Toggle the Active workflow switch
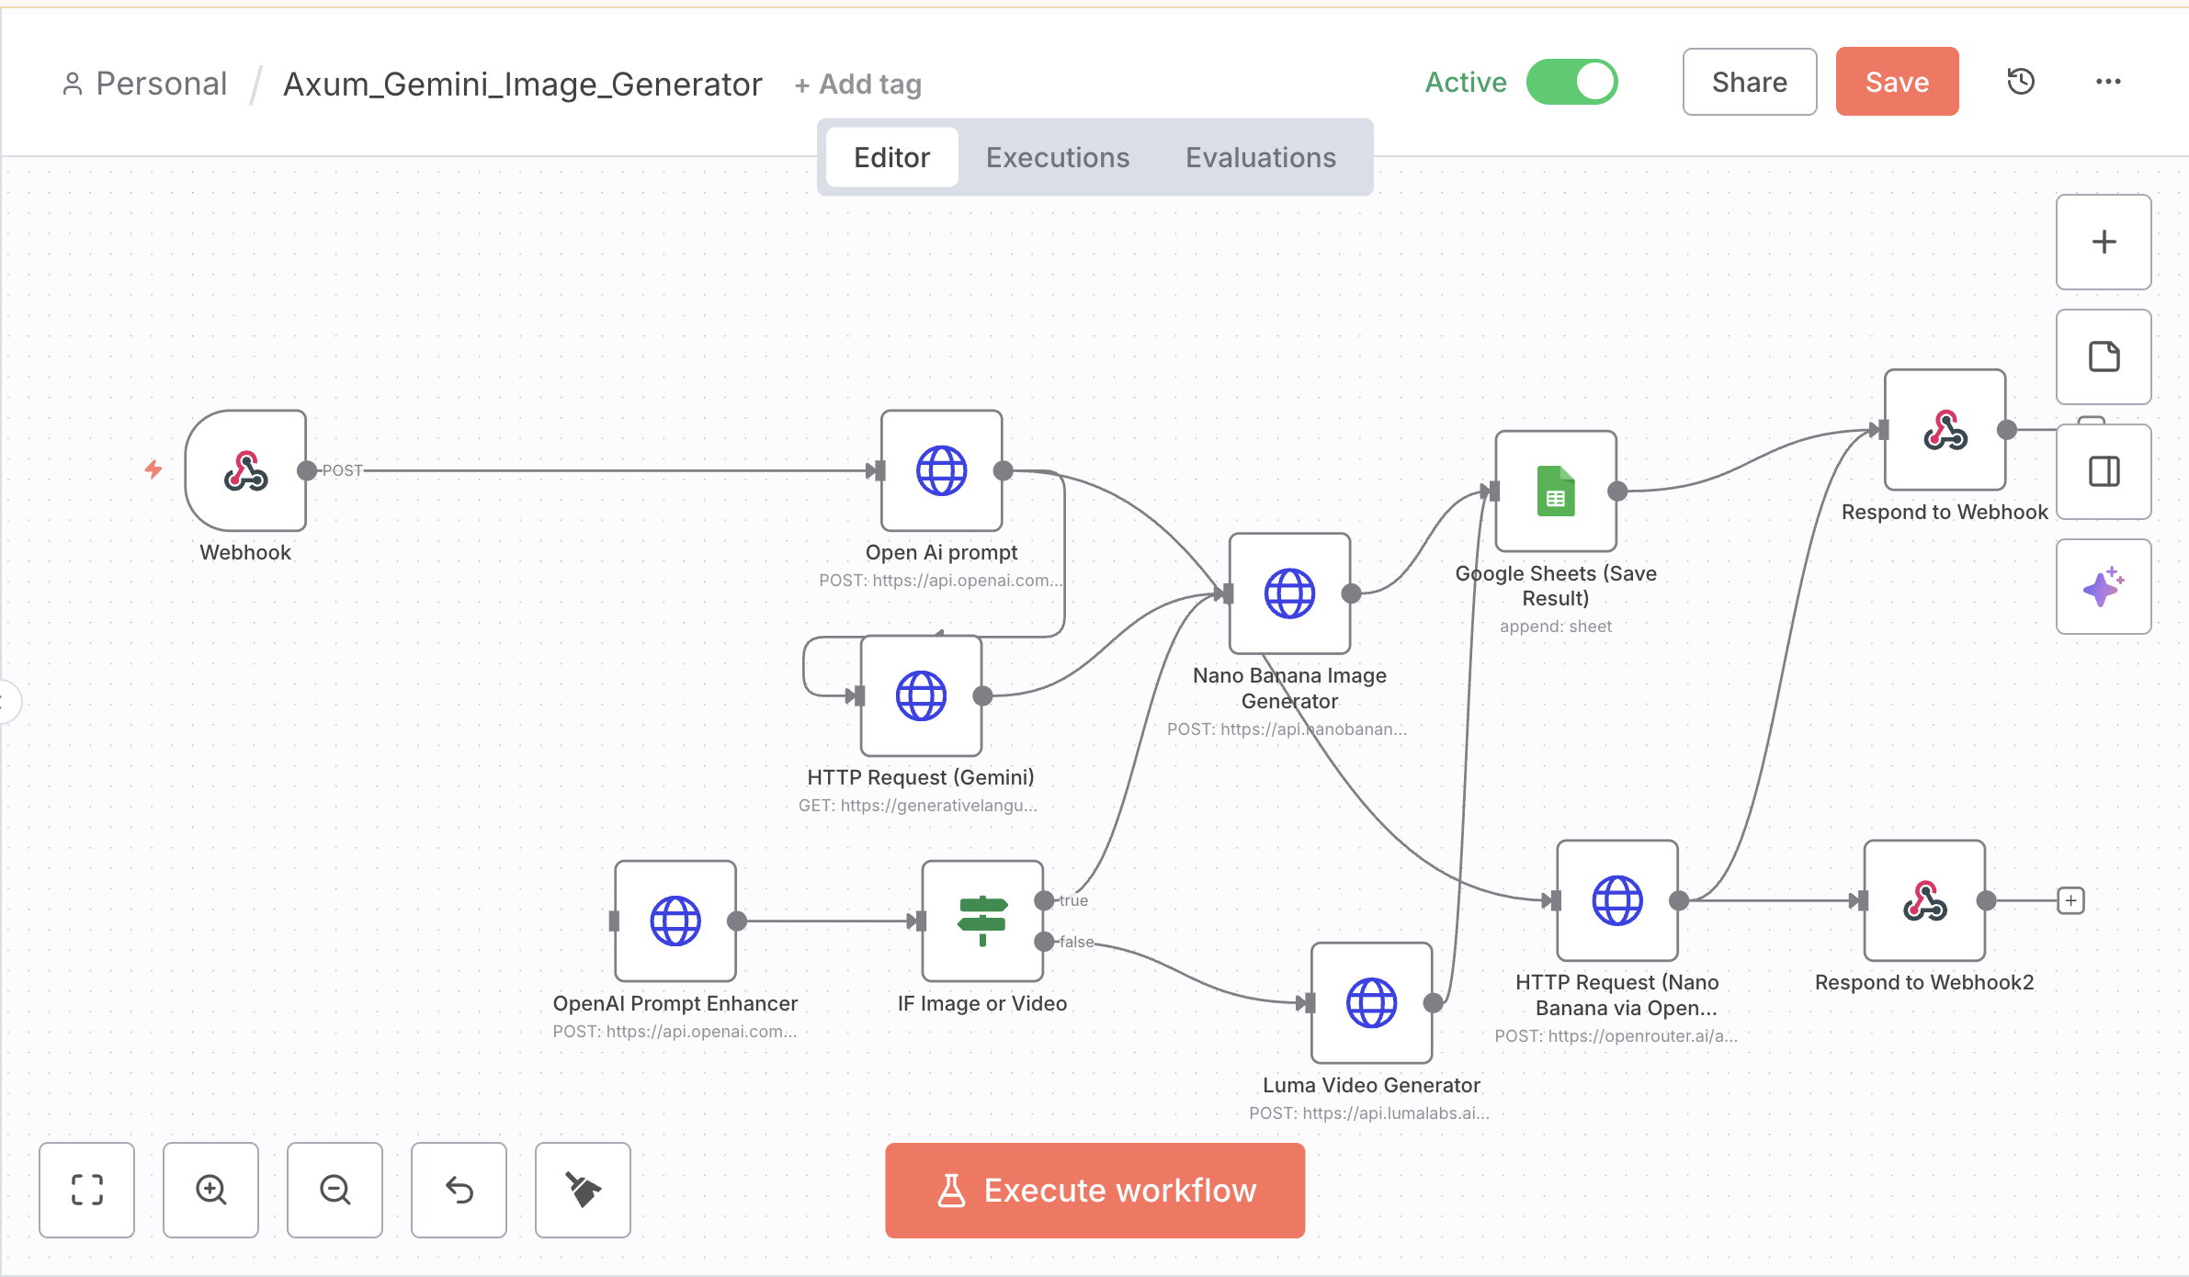Image resolution: width=2189 pixels, height=1277 pixels. pos(1571,82)
